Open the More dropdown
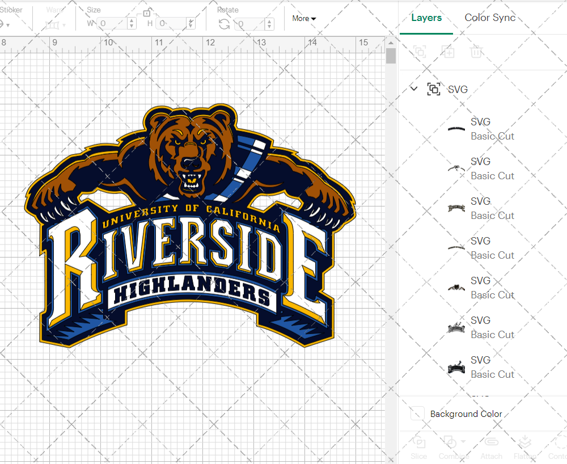 304,18
